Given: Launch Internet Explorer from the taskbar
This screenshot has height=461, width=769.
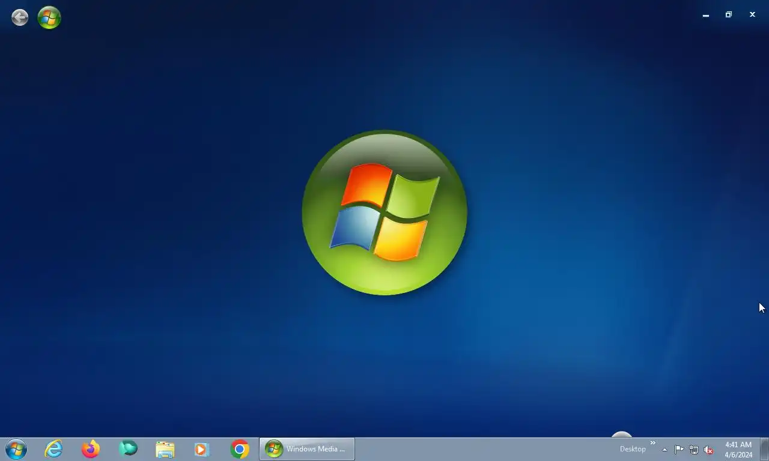Looking at the screenshot, I should tap(53, 449).
